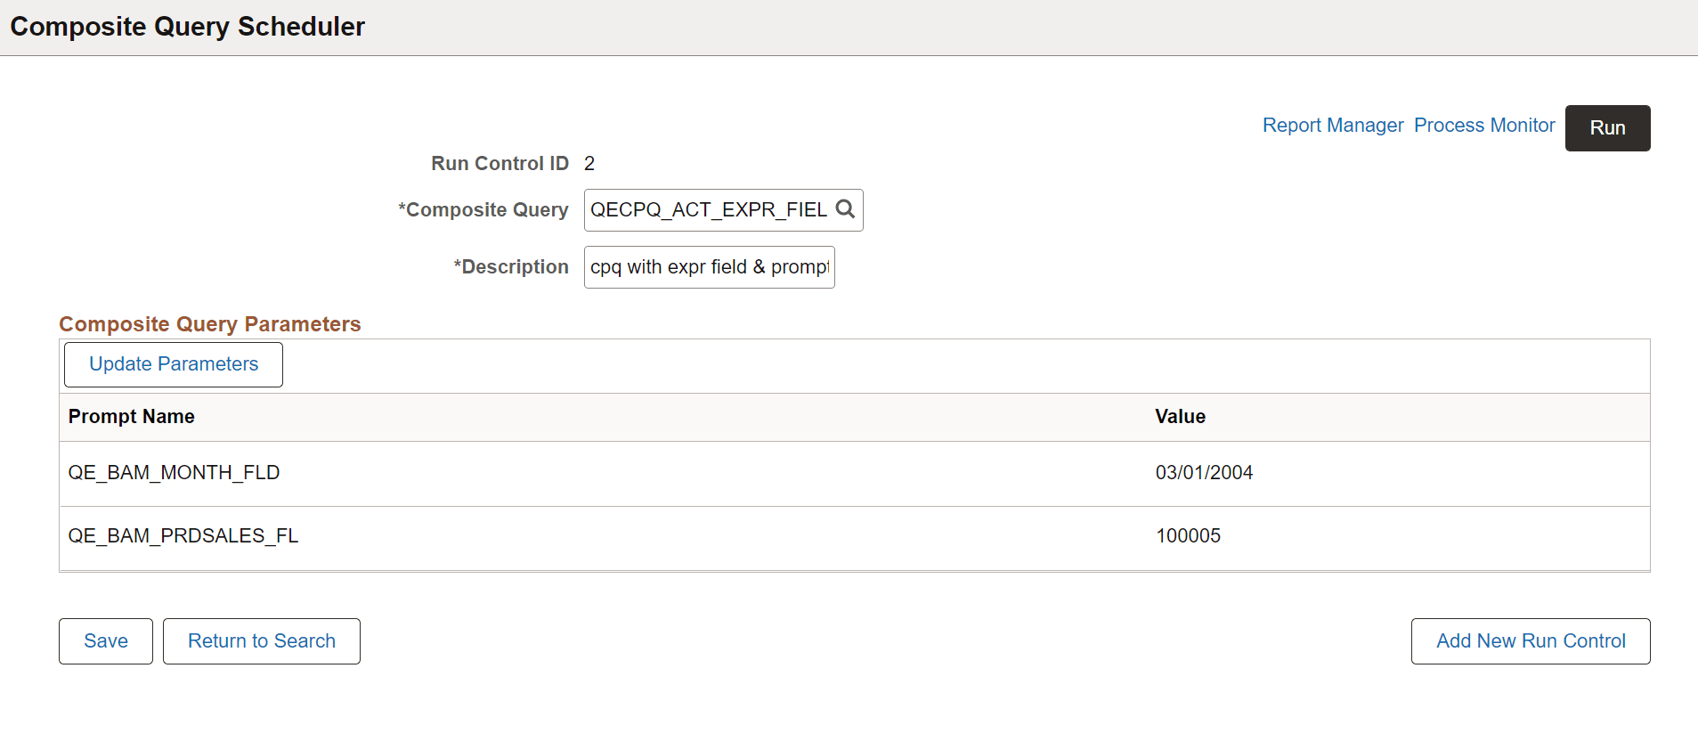Image resolution: width=1698 pixels, height=750 pixels.
Task: Click the Run button to schedule query
Action: pyautogui.click(x=1606, y=127)
